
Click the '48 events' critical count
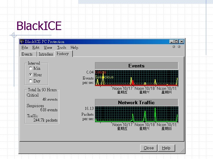coord(50,100)
